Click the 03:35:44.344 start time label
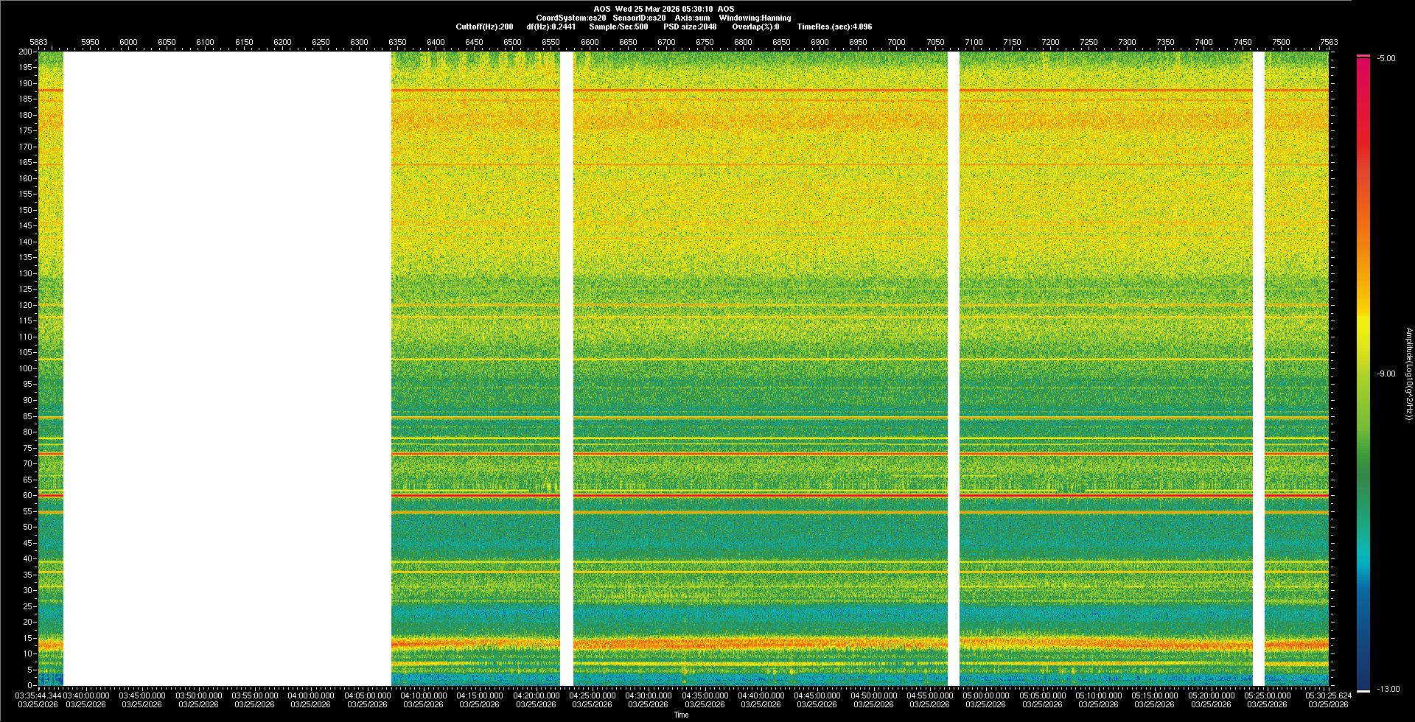Screen dimensions: 1415x722 40,695
